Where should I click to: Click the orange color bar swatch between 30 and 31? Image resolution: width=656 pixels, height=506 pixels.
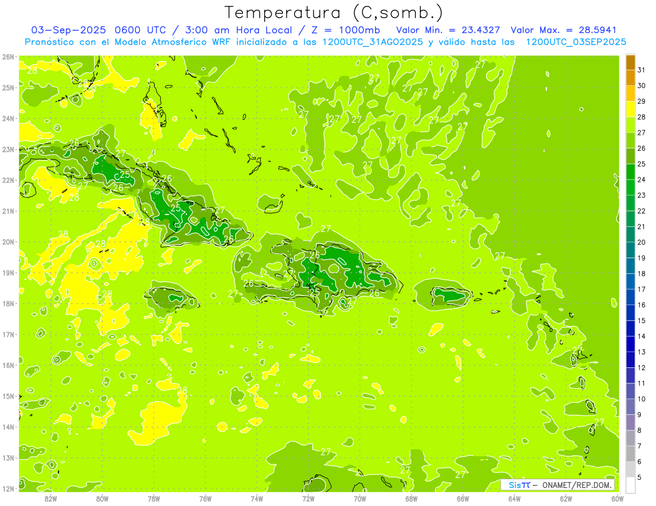click(630, 78)
